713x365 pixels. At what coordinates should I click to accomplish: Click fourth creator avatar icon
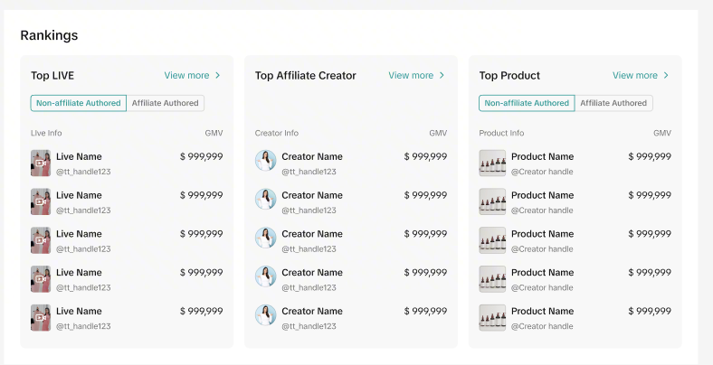click(x=265, y=277)
